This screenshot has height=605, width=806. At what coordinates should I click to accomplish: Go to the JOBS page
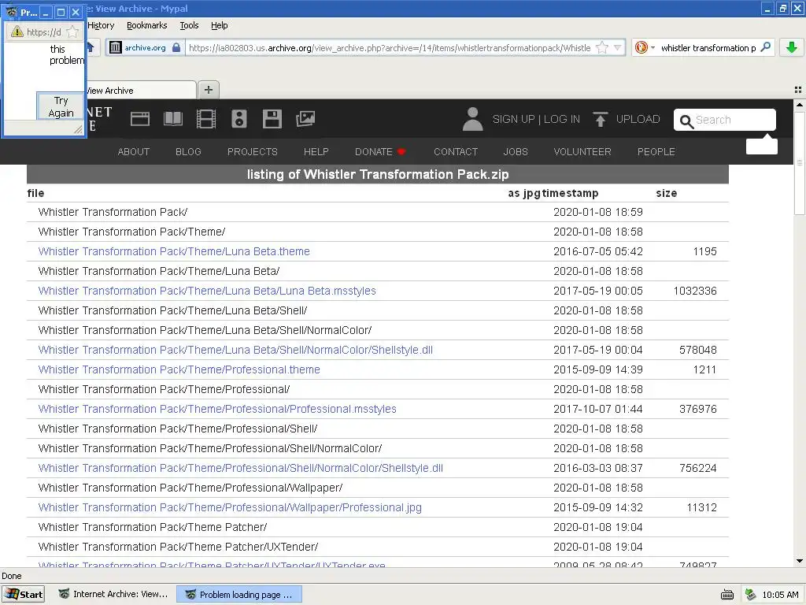515,152
